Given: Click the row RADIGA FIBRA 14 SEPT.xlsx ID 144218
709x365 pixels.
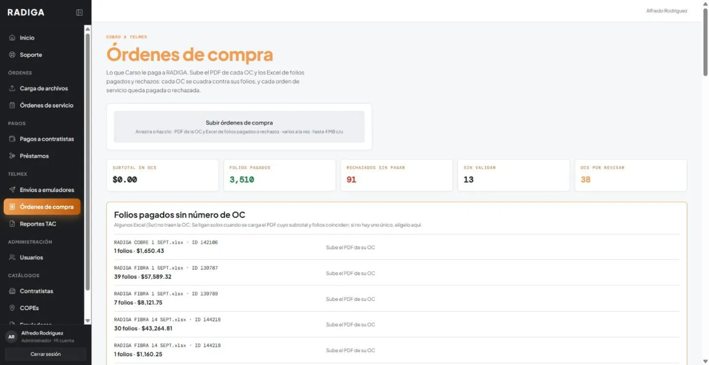Looking at the screenshot, I should click(x=397, y=350).
